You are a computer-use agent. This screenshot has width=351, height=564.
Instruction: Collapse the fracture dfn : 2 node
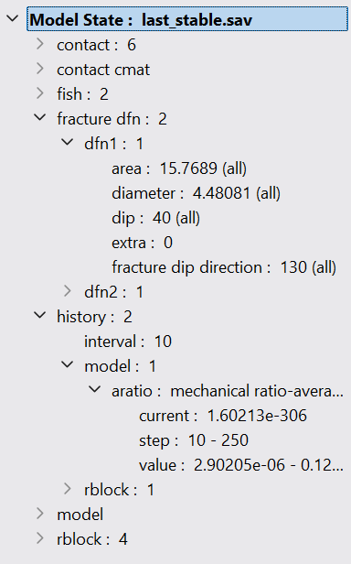click(x=40, y=117)
